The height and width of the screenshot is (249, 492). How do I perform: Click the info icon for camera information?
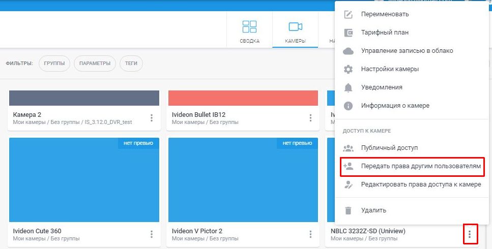pyautogui.click(x=349, y=106)
